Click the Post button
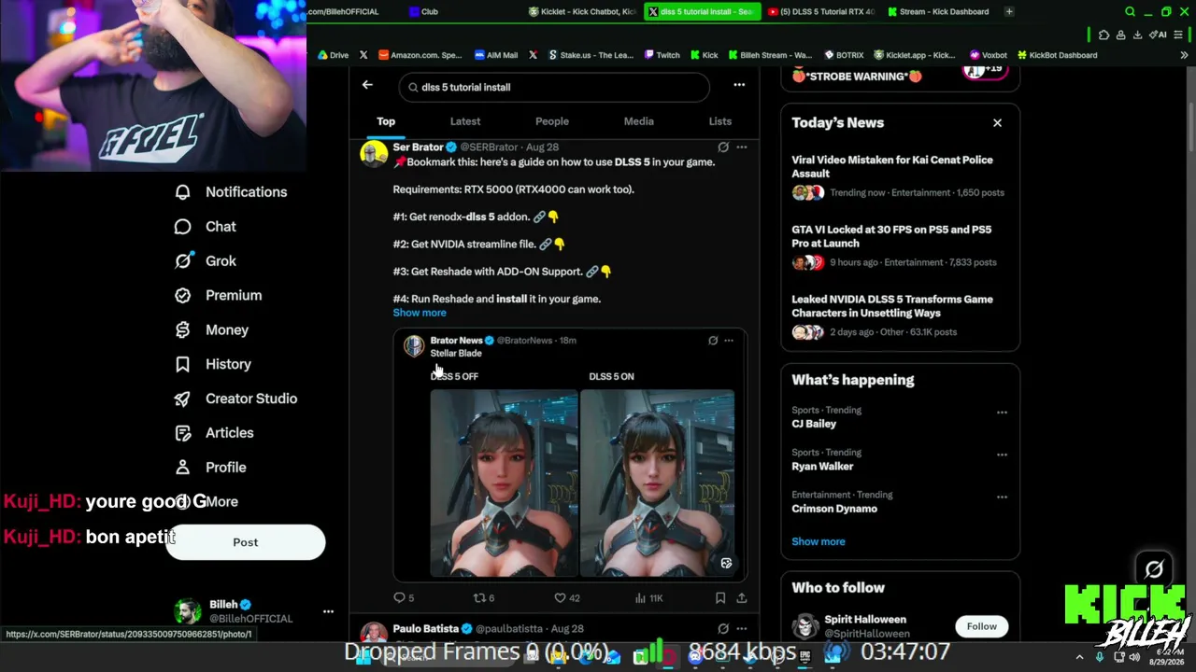 (246, 542)
